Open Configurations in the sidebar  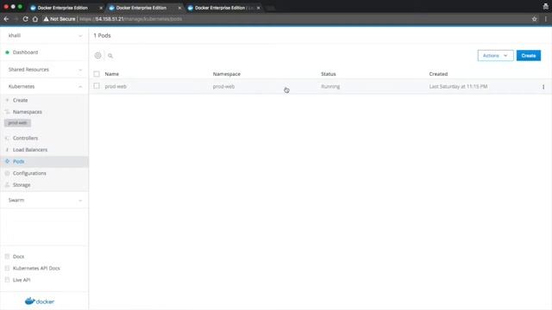coord(29,173)
